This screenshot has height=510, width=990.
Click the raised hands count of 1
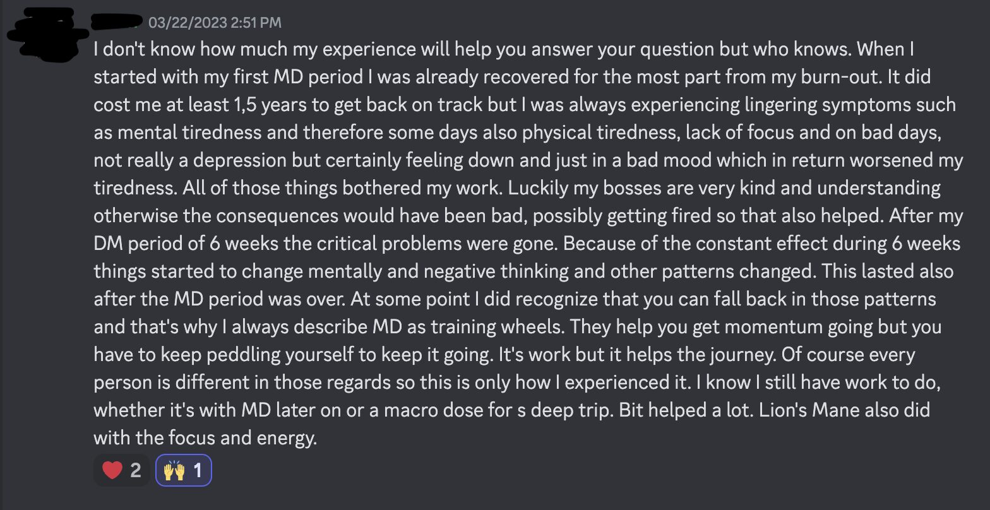(x=198, y=470)
